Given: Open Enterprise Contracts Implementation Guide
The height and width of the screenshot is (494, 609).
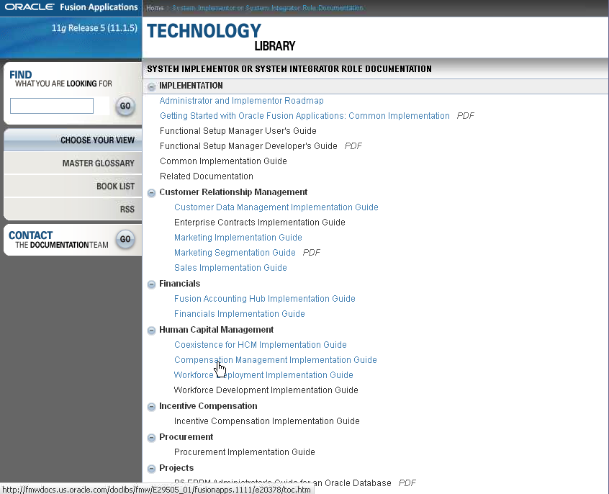Looking at the screenshot, I should 259,223.
